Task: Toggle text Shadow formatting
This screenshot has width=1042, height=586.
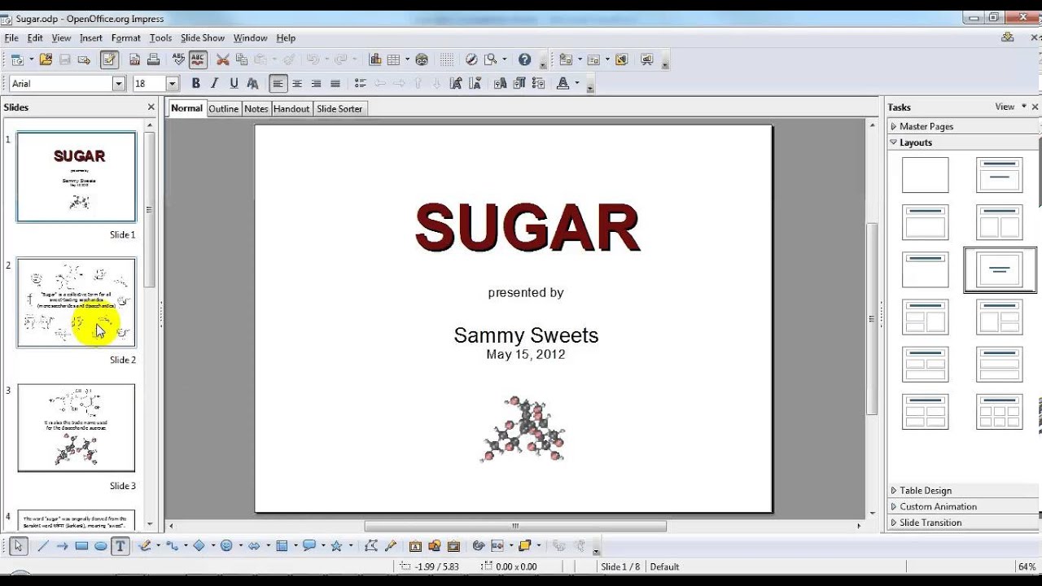Action: click(252, 83)
